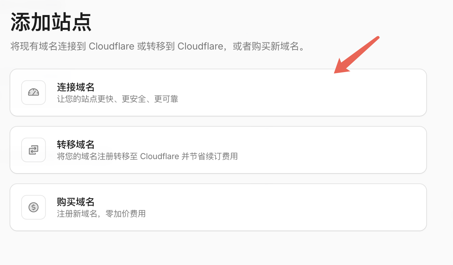Click the subtitle starting with 将现有域名连接到

[x=157, y=46]
